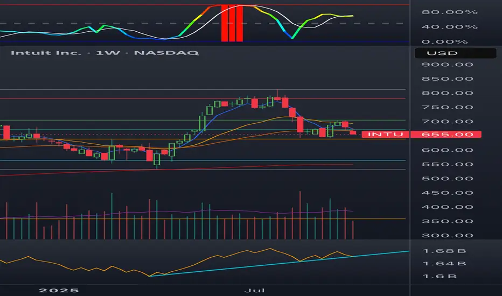This screenshot has height=296, width=502.
Task: Click the 850.00 price axis label
Action: (447, 79)
